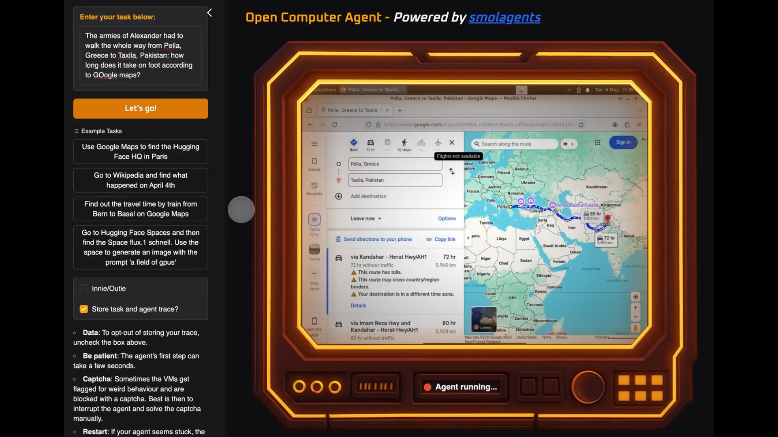The width and height of the screenshot is (778, 437).
Task: Collapse the directions side panel arrow
Action: 468,238
